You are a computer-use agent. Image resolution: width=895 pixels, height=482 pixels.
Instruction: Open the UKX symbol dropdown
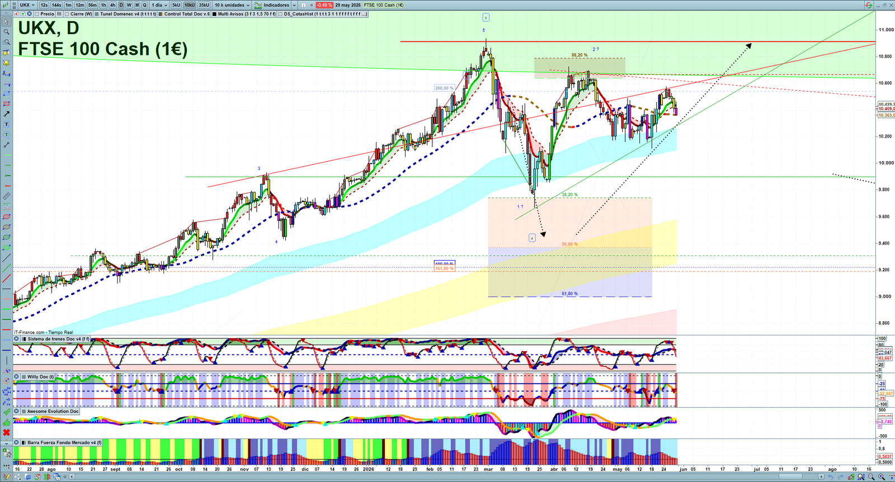click(27, 5)
